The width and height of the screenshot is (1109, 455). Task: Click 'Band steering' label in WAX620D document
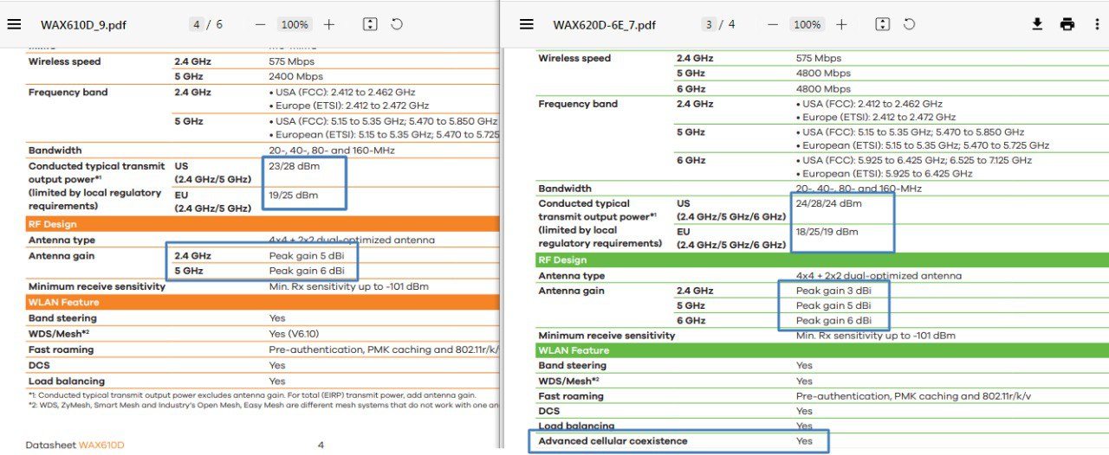click(573, 365)
